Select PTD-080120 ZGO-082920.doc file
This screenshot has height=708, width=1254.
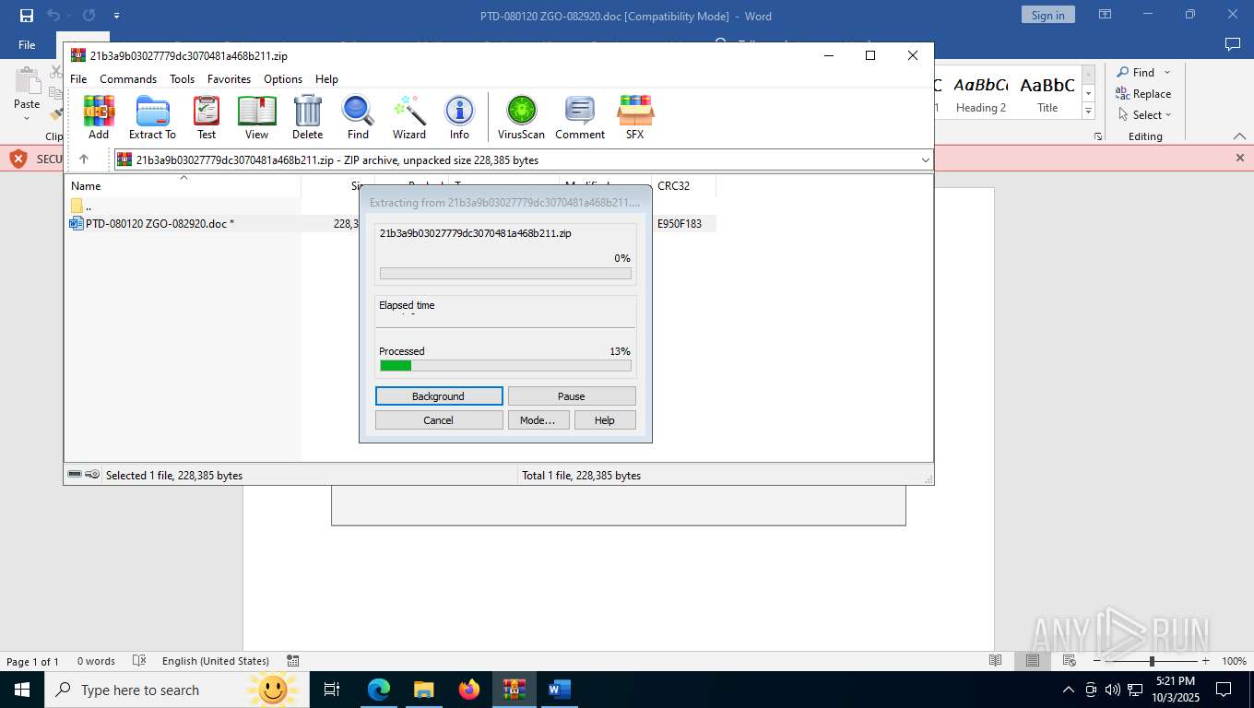coord(152,224)
